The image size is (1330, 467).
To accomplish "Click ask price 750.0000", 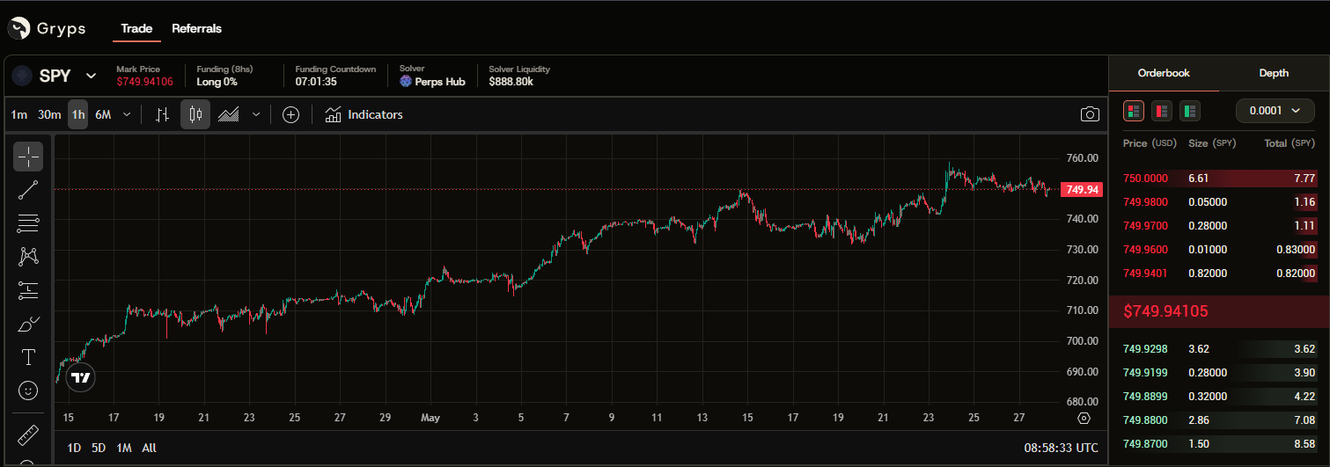I will click(1145, 179).
